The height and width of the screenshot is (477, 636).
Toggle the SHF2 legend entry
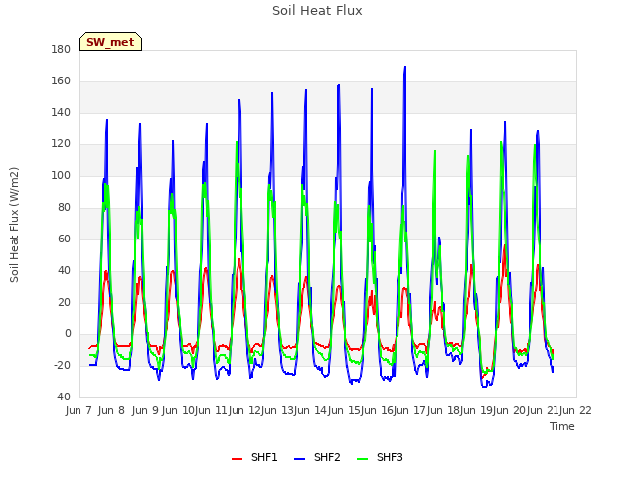point(317,457)
